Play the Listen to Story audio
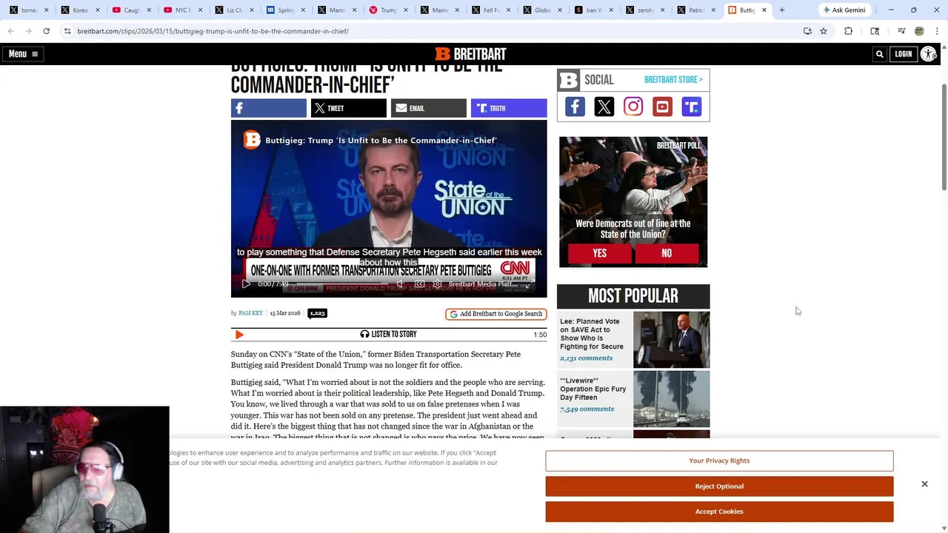948x533 pixels. click(x=239, y=335)
